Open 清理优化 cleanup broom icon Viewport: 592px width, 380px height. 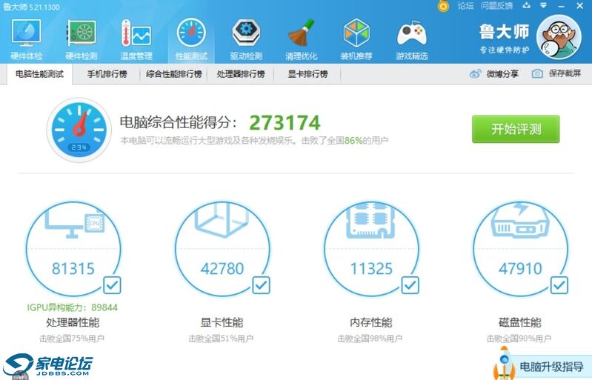[302, 33]
